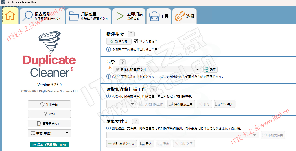Click the 删除 button
The image size is (296, 151).
point(204,104)
